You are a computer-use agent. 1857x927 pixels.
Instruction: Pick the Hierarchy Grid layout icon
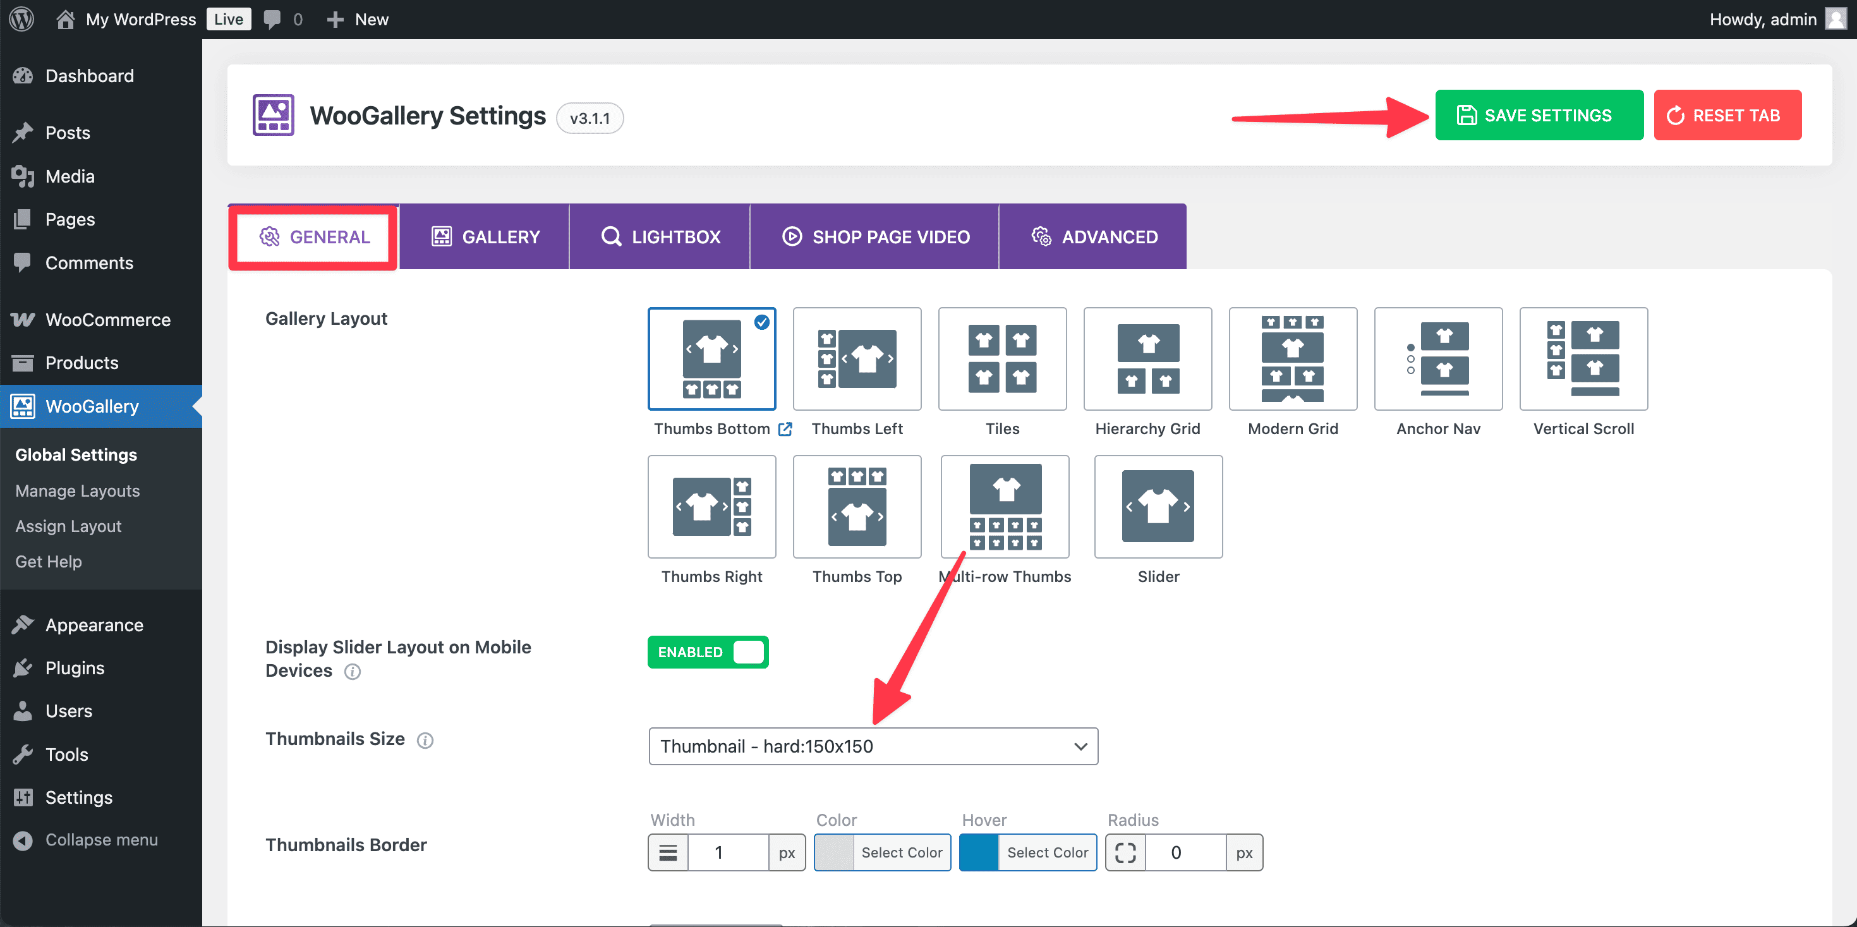click(x=1147, y=358)
